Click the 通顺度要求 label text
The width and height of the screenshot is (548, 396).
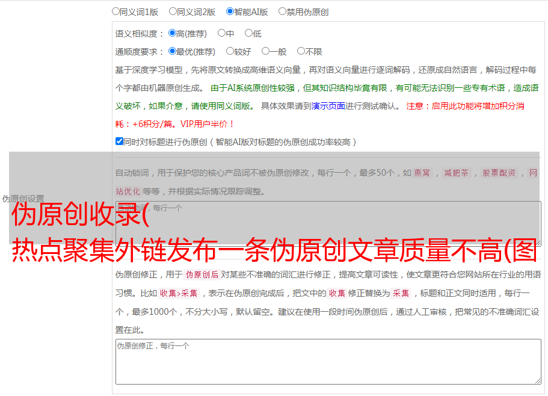(x=139, y=52)
